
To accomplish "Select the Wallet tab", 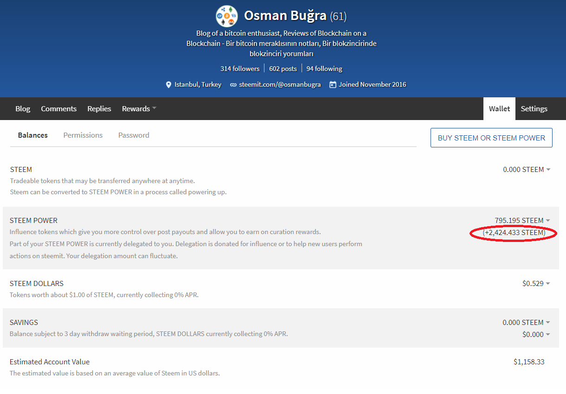I will coord(499,108).
